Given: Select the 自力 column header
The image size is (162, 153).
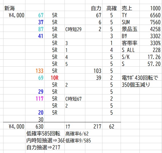Looking at the screenshot, I should 96,8.
